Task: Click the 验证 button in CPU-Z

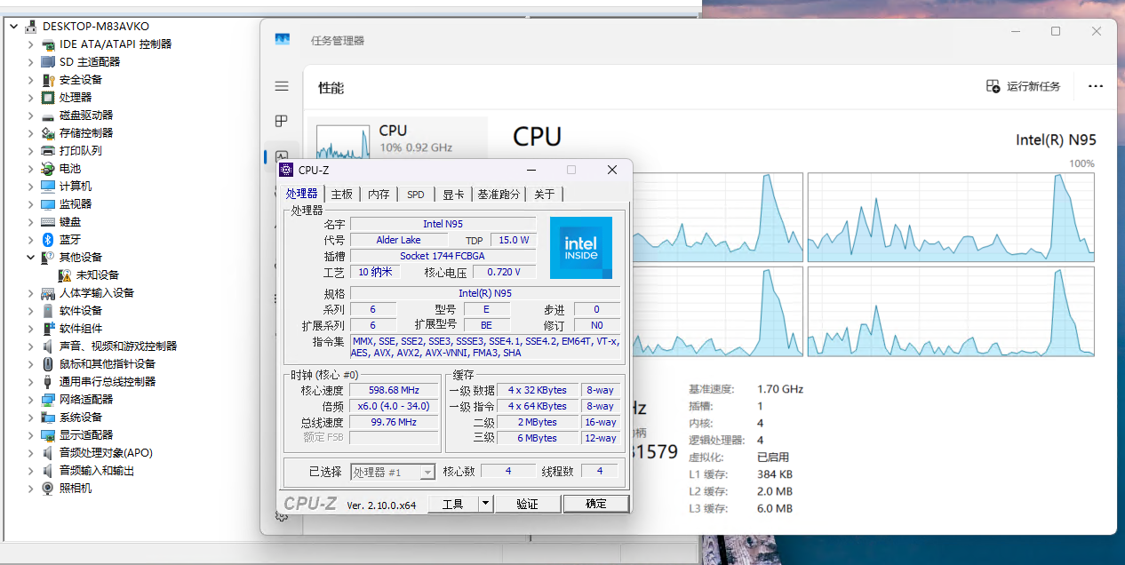Action: (528, 504)
